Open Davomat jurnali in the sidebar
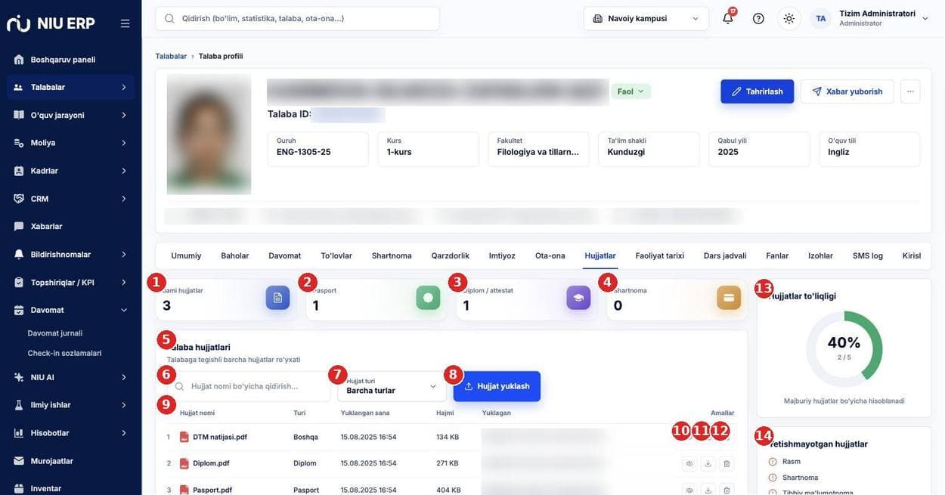The height and width of the screenshot is (495, 945). click(55, 333)
